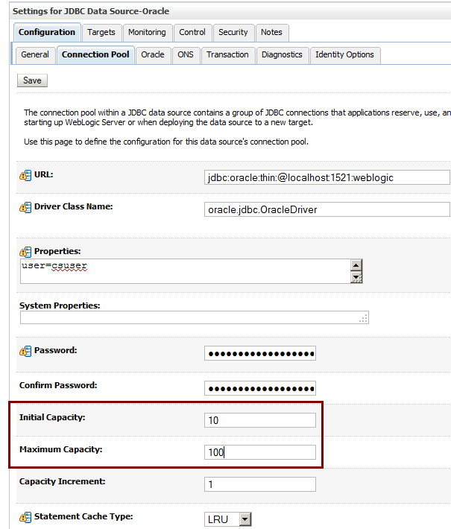
Task: Click the Capacity Increment field
Action: pyautogui.click(x=260, y=484)
